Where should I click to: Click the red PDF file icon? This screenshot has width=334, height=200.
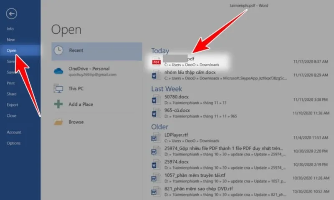click(156, 62)
